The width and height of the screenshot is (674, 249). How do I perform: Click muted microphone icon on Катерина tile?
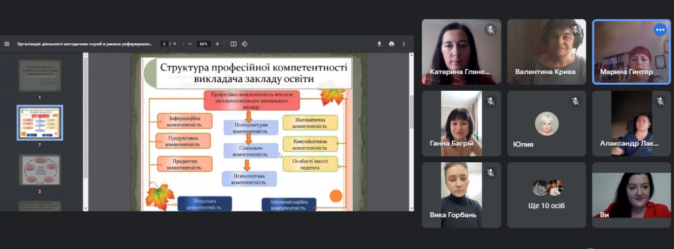(490, 30)
